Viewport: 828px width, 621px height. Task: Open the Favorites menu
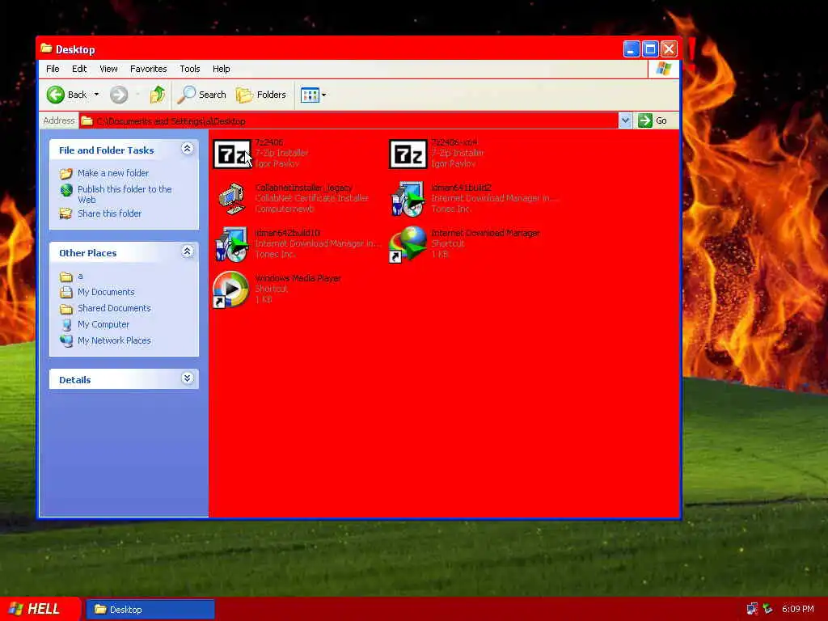149,69
